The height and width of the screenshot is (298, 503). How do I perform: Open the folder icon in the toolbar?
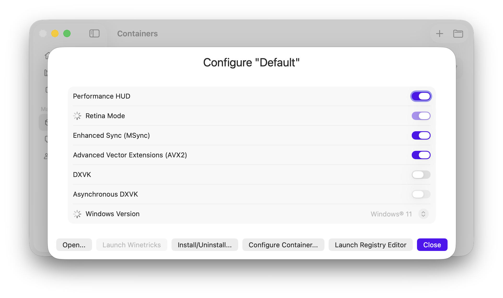click(458, 34)
